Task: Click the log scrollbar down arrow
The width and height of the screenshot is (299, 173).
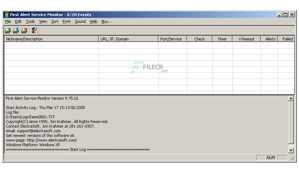Action: 291,150
